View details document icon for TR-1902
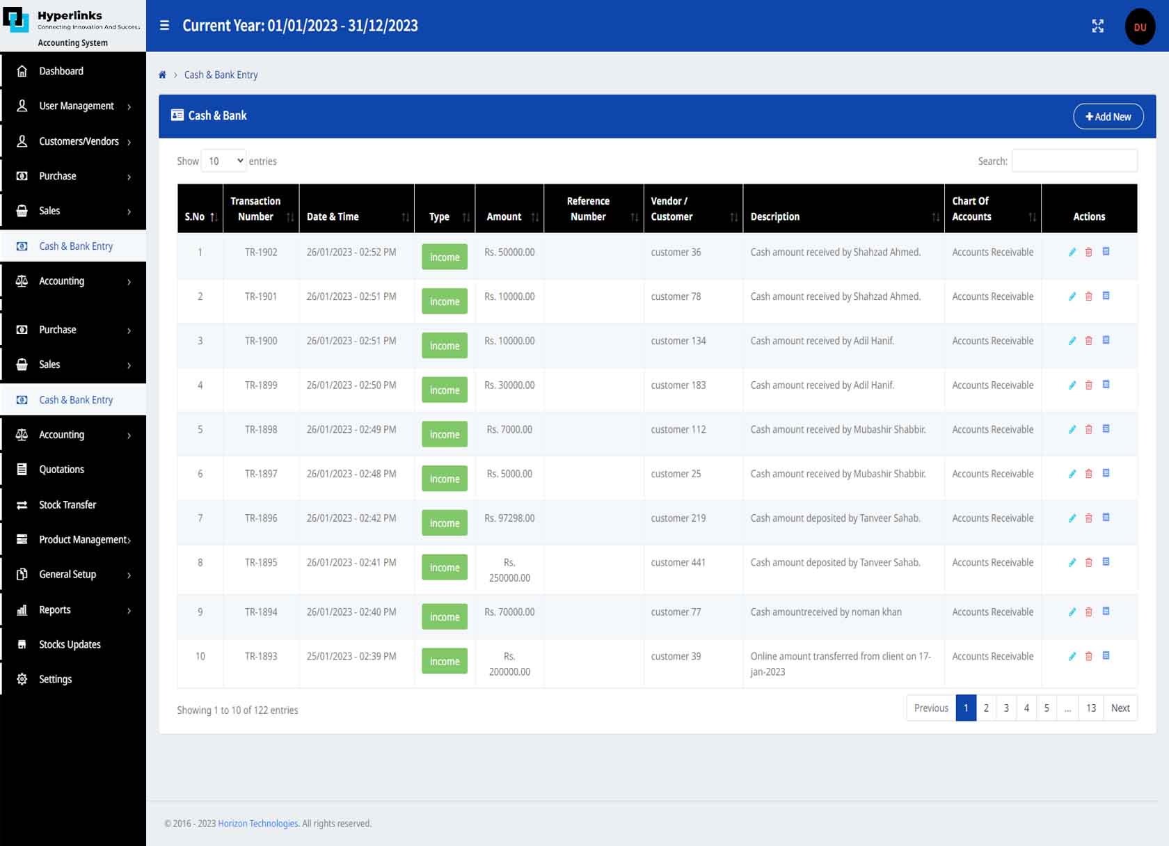The height and width of the screenshot is (846, 1169). (x=1106, y=251)
